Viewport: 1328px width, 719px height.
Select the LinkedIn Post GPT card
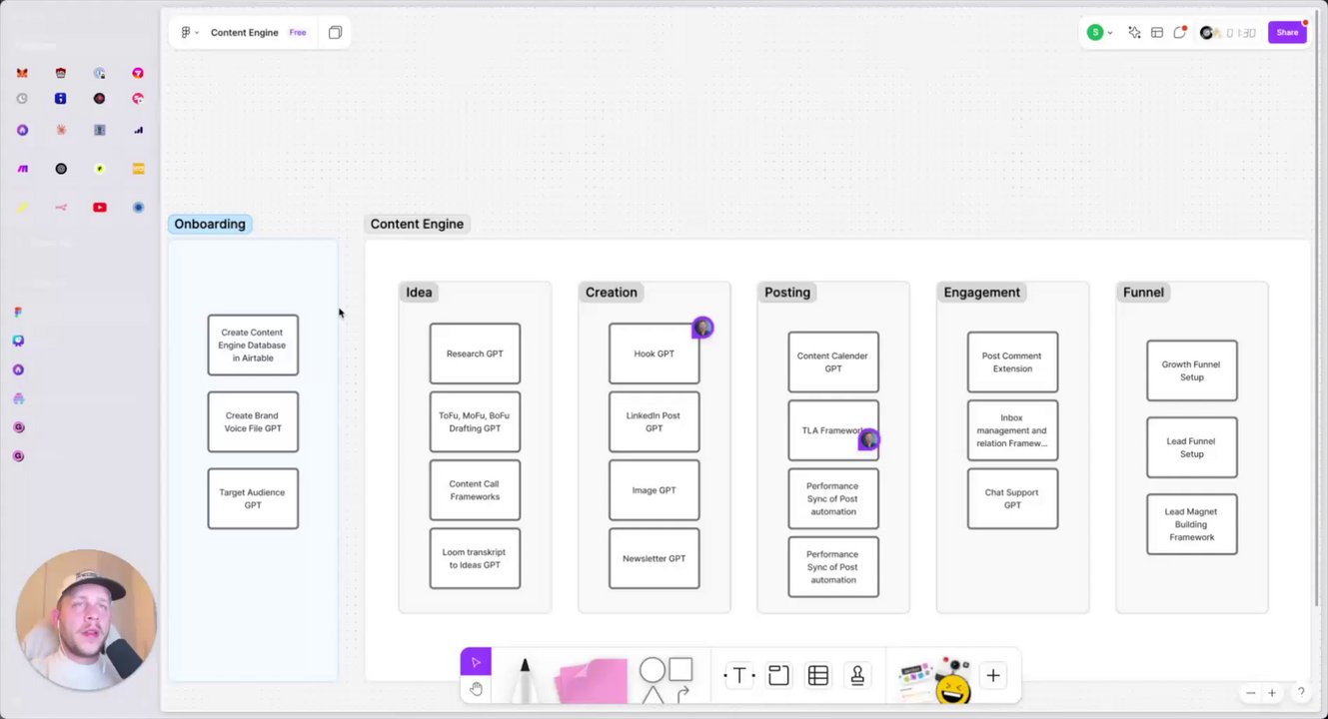655,421
